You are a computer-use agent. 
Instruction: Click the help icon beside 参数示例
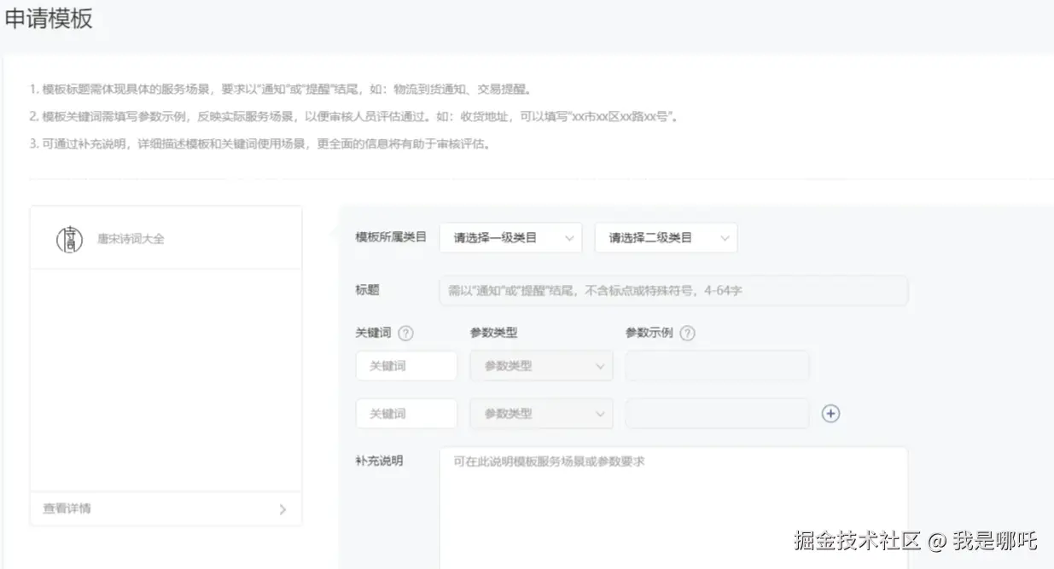[x=687, y=334]
